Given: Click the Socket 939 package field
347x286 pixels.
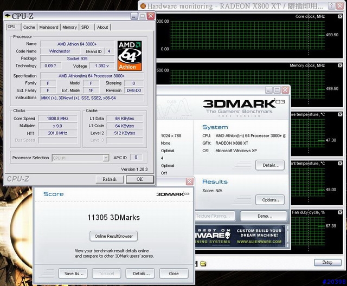Looking at the screenshot, I should click(x=77, y=58).
